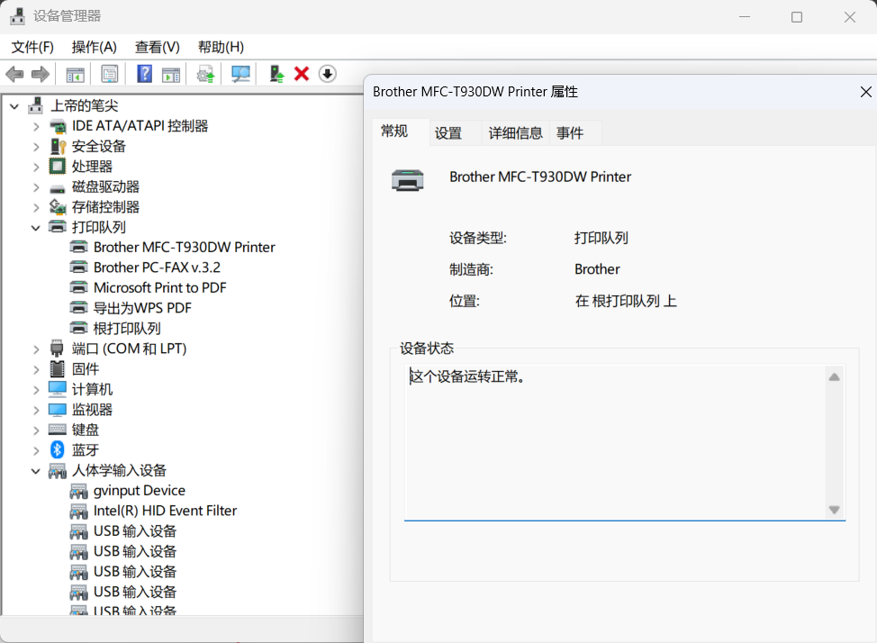Open the blue Help question-mark icon
Image resolution: width=877 pixels, height=643 pixels.
144,74
